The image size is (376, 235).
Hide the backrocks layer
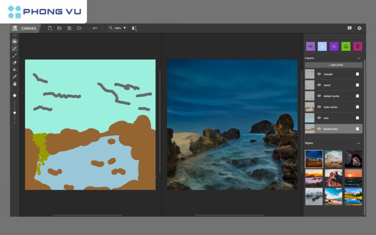pos(319,129)
